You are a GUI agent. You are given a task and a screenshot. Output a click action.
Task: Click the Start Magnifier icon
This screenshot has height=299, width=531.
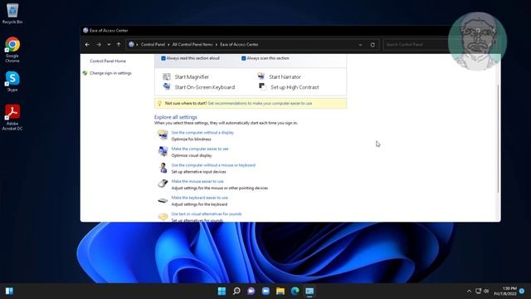pos(166,76)
